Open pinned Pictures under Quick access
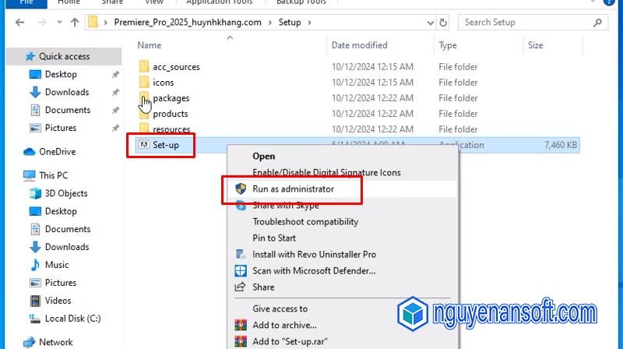Viewport: 623px width, 349px height. (x=61, y=128)
